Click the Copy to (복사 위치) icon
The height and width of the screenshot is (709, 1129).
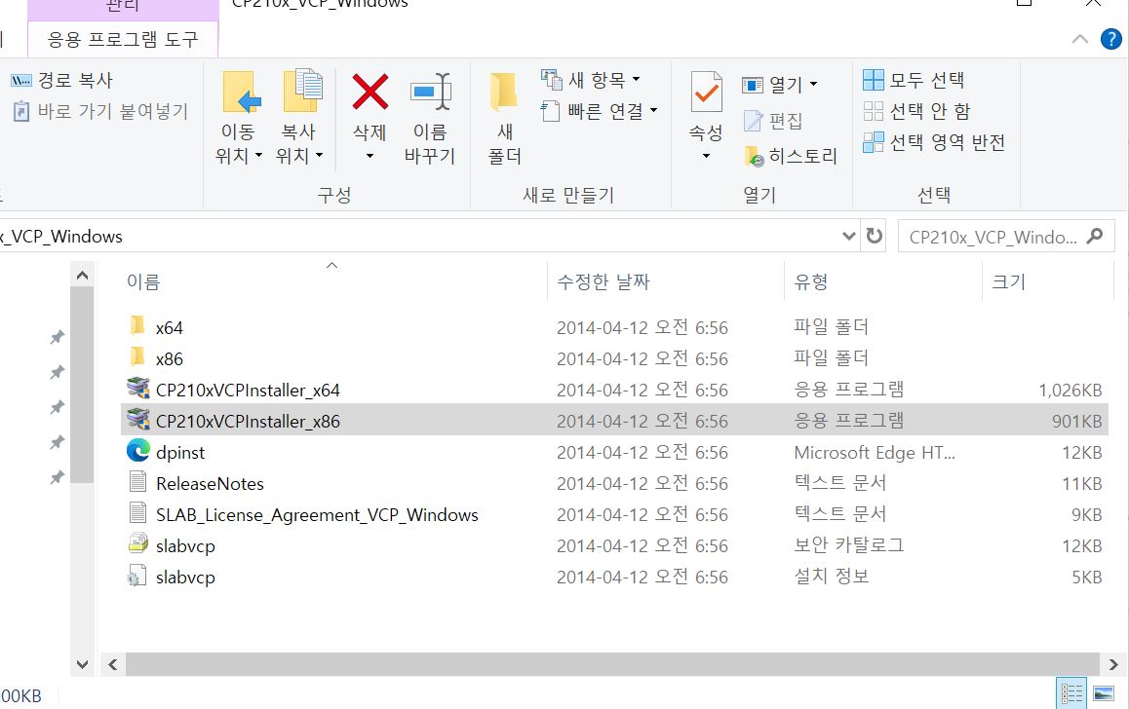pyautogui.click(x=301, y=93)
